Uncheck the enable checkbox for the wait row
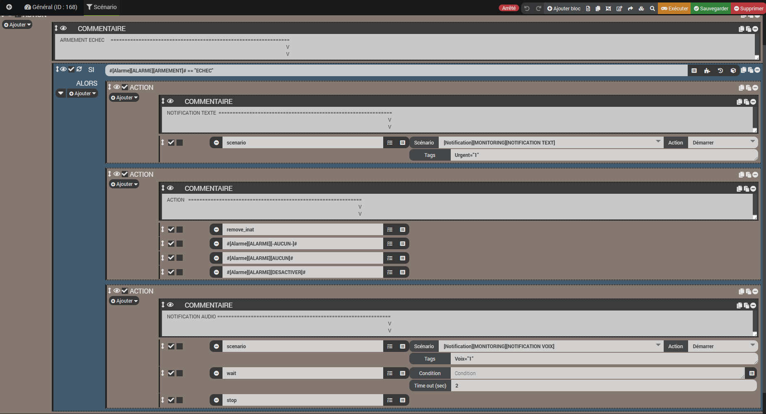The image size is (766, 414). coord(171,373)
